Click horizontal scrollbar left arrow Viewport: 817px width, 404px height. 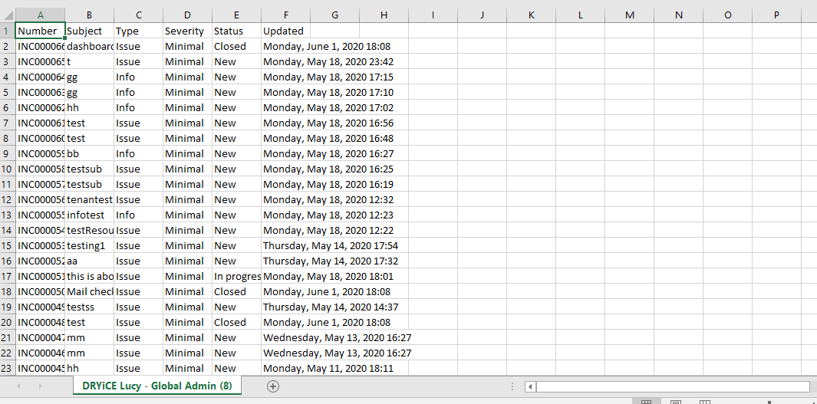tap(530, 386)
